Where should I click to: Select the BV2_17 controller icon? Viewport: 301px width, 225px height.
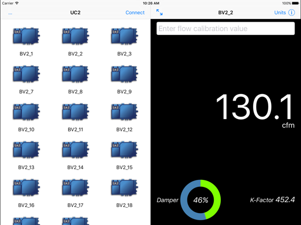[75, 187]
